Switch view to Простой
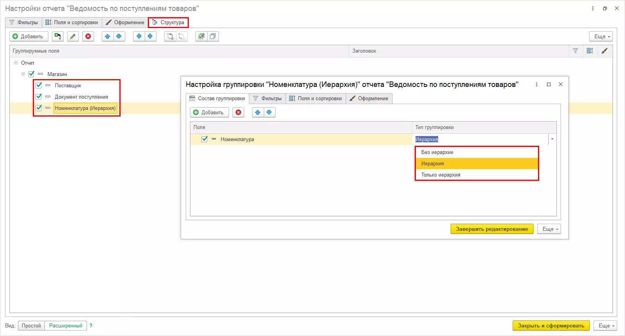This screenshot has height=336, width=625. (x=31, y=325)
